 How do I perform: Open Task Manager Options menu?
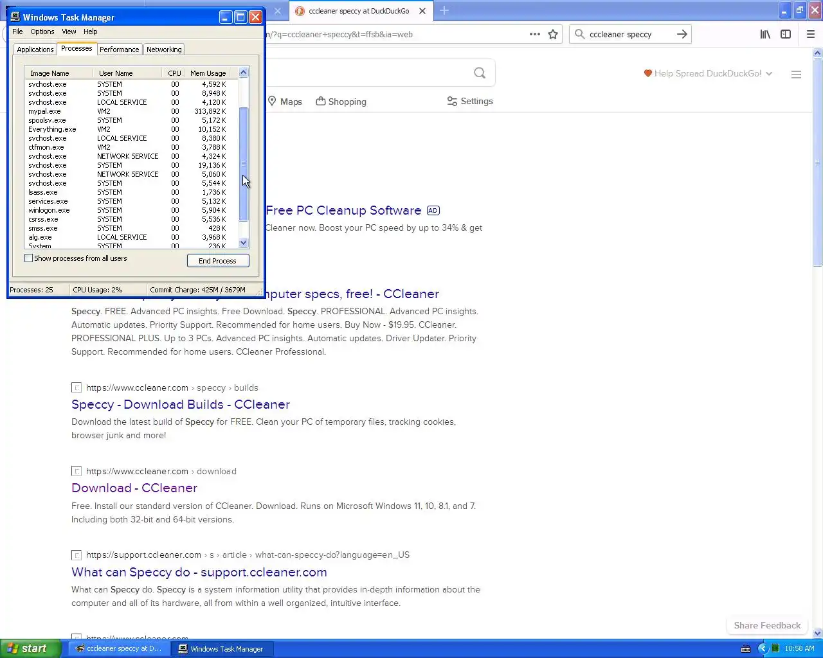pyautogui.click(x=42, y=31)
